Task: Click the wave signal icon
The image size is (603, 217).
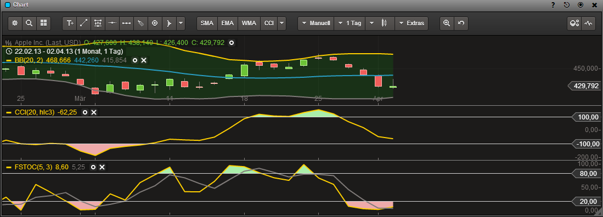Action: coord(588,23)
